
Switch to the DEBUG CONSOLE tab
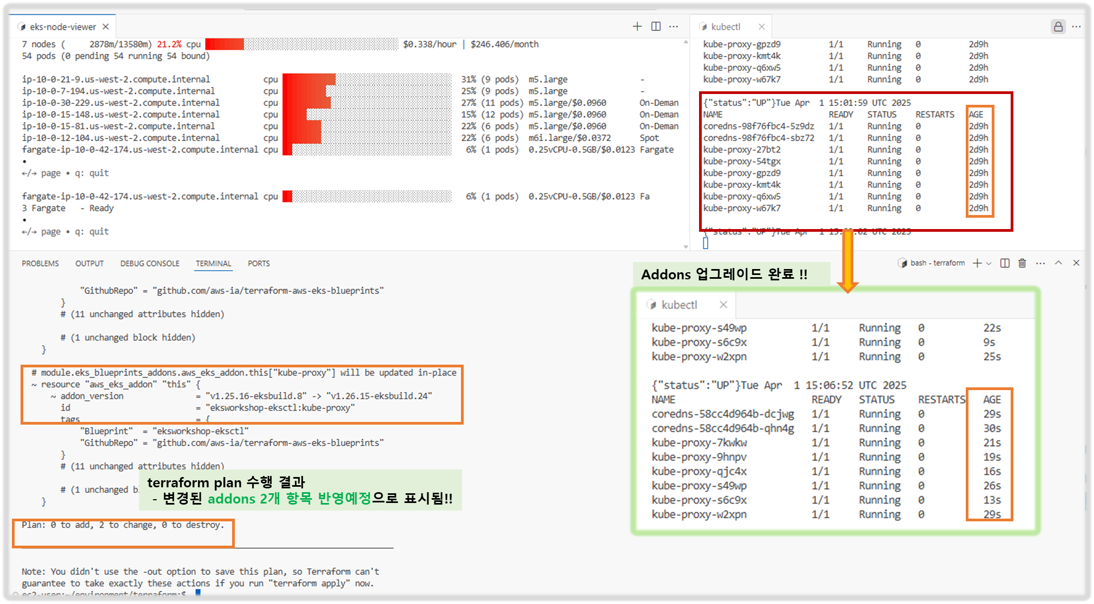point(149,264)
